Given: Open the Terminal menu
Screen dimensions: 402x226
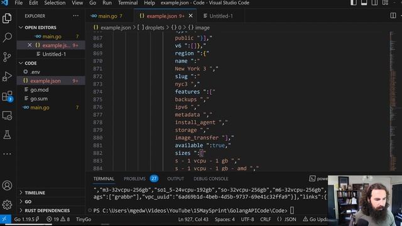Looking at the screenshot, I should click(128, 3).
